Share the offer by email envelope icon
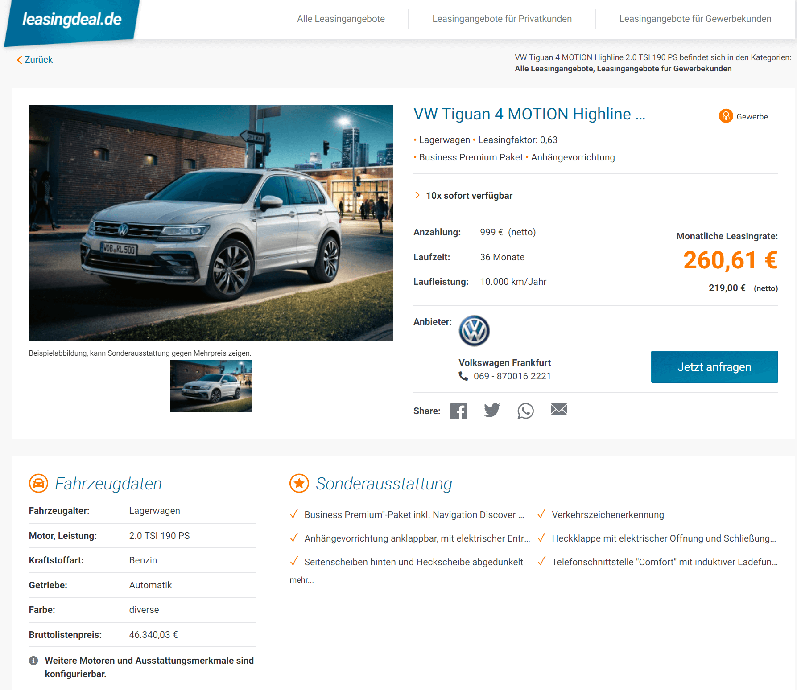 tap(559, 409)
